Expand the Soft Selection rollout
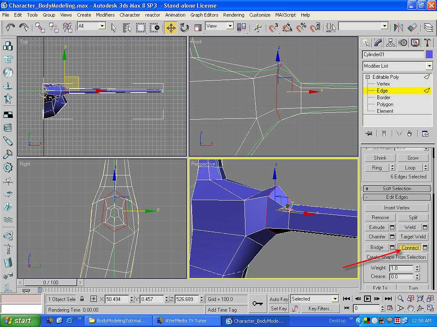 point(397,189)
